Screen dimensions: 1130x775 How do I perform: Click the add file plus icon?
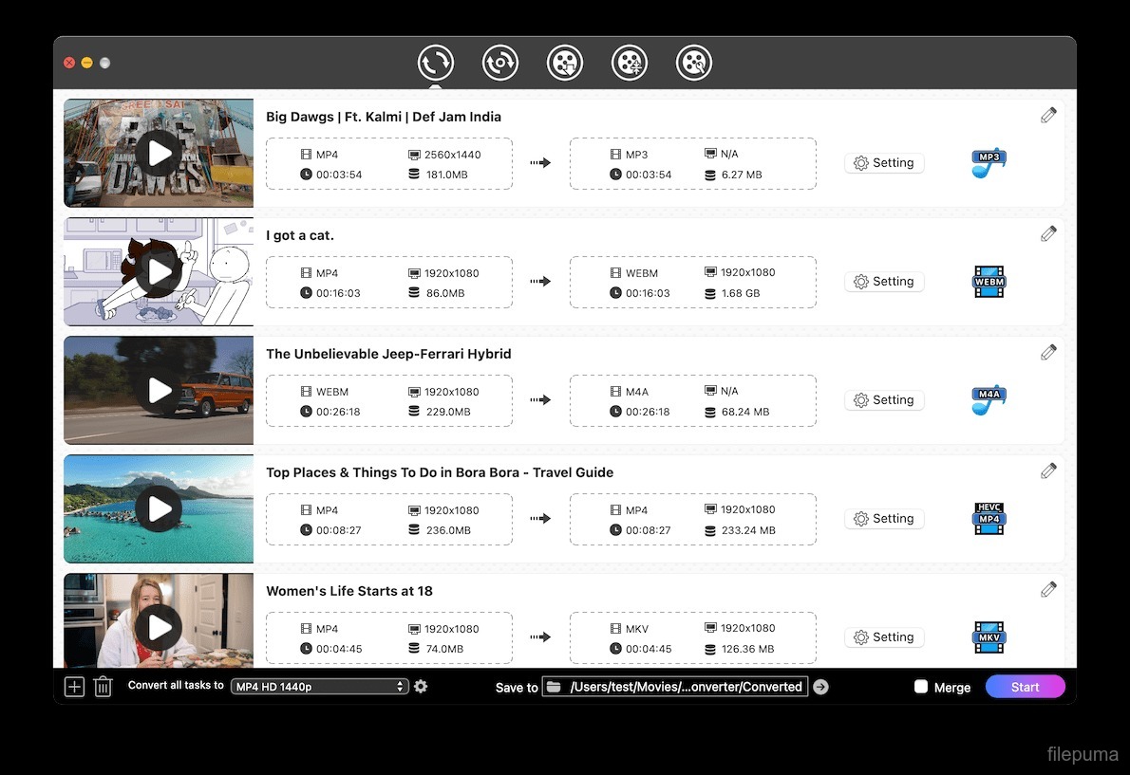click(x=74, y=687)
